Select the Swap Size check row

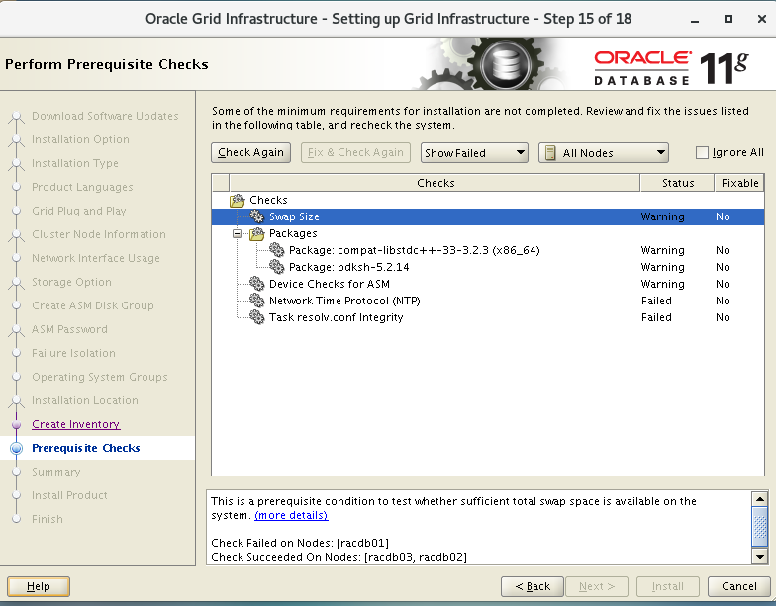coord(487,216)
